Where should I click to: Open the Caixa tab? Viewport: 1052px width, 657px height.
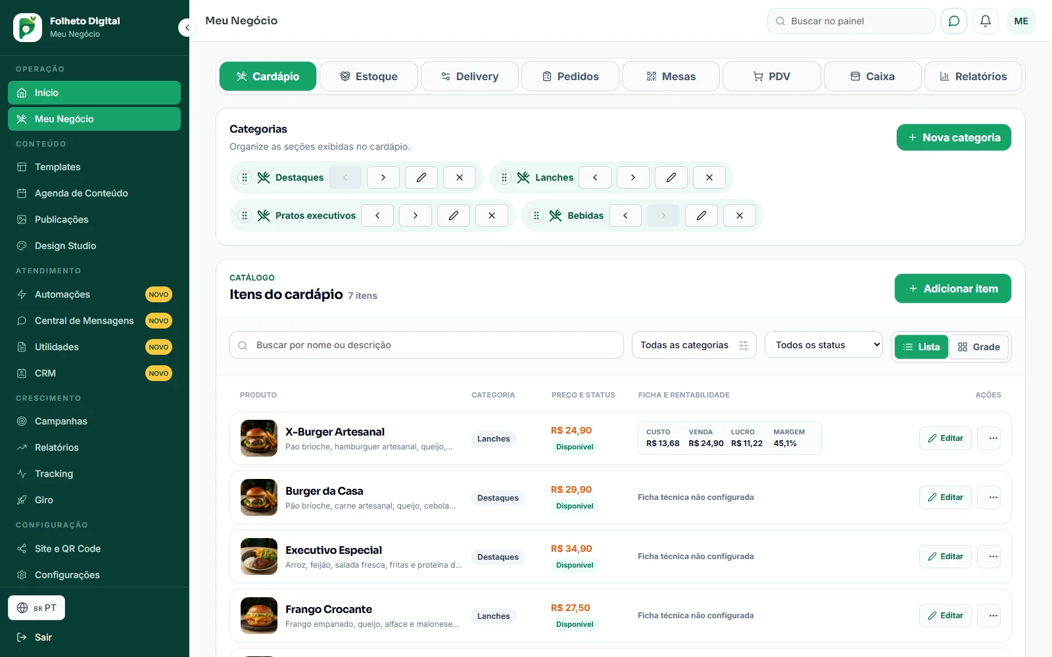point(873,76)
